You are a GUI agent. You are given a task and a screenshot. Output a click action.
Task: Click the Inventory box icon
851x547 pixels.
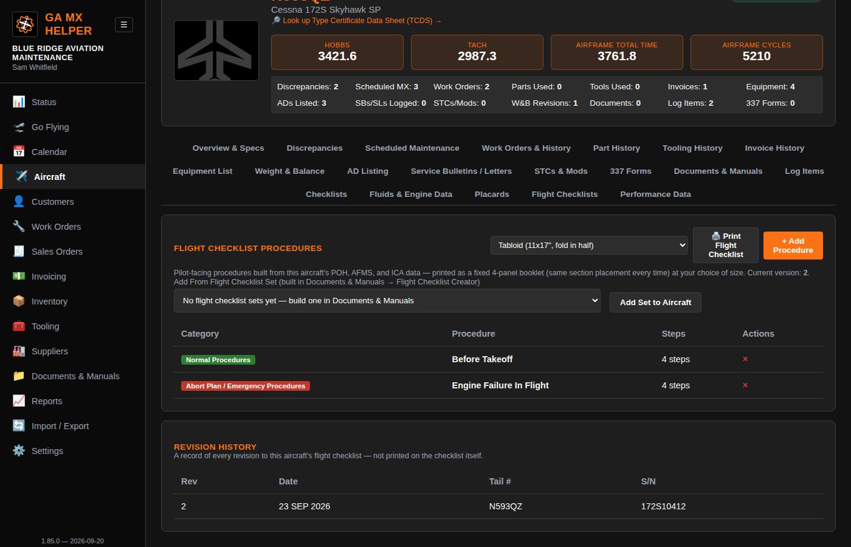click(19, 301)
